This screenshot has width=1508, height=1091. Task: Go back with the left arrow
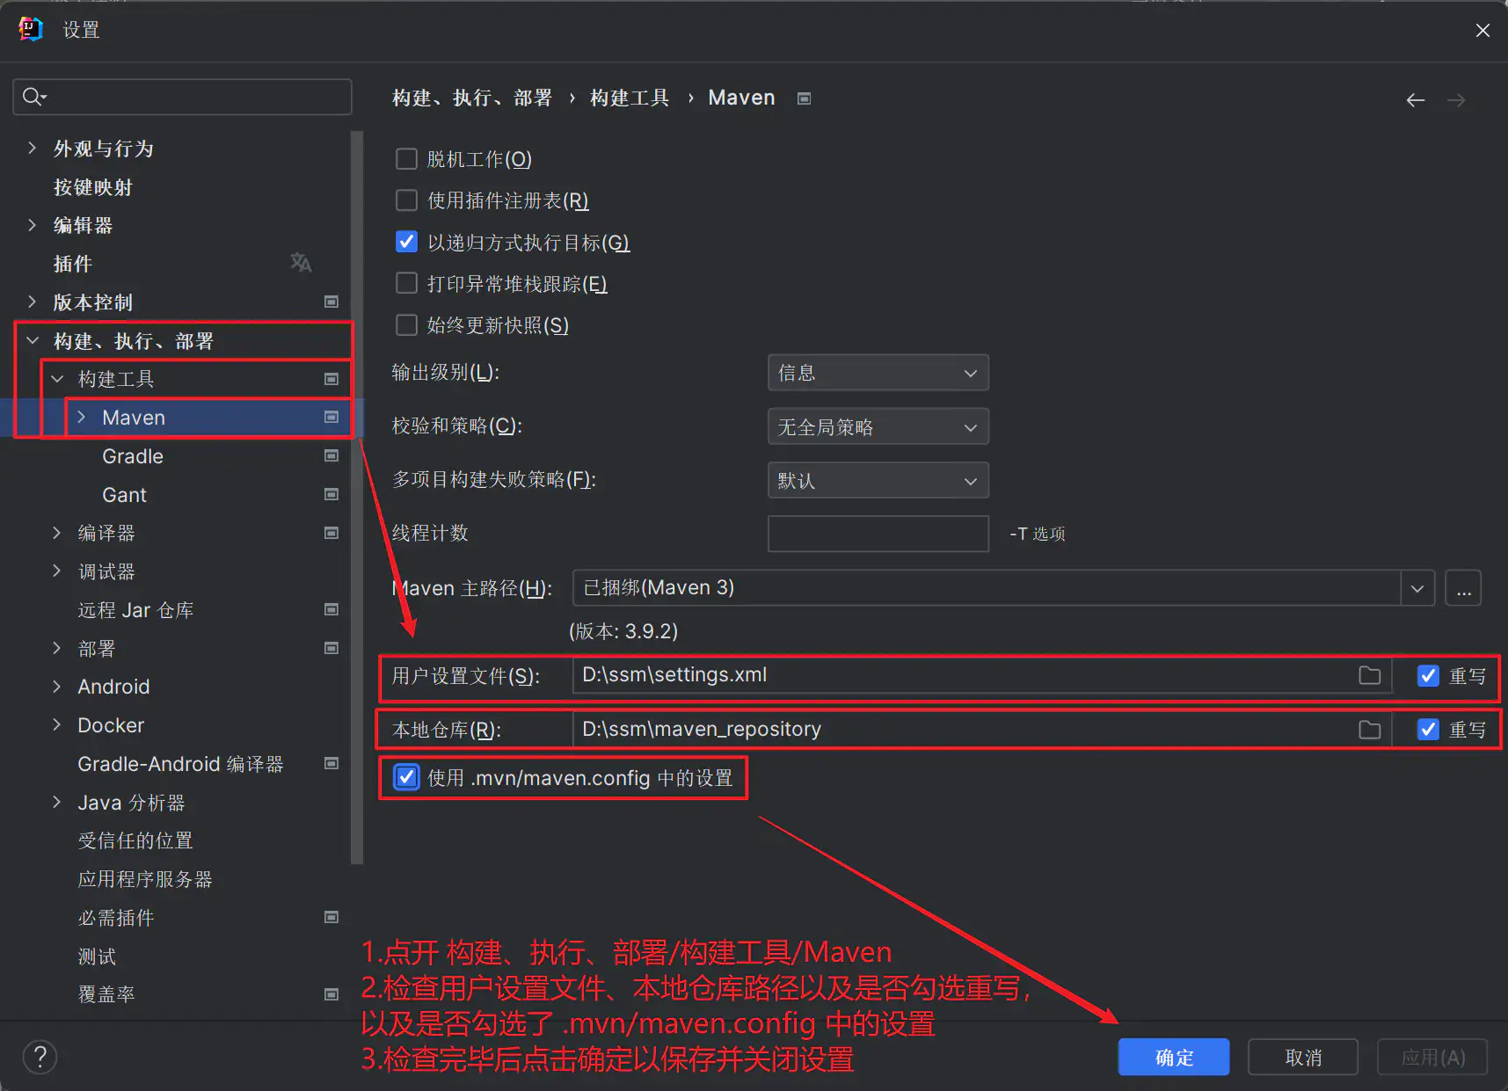click(x=1416, y=100)
